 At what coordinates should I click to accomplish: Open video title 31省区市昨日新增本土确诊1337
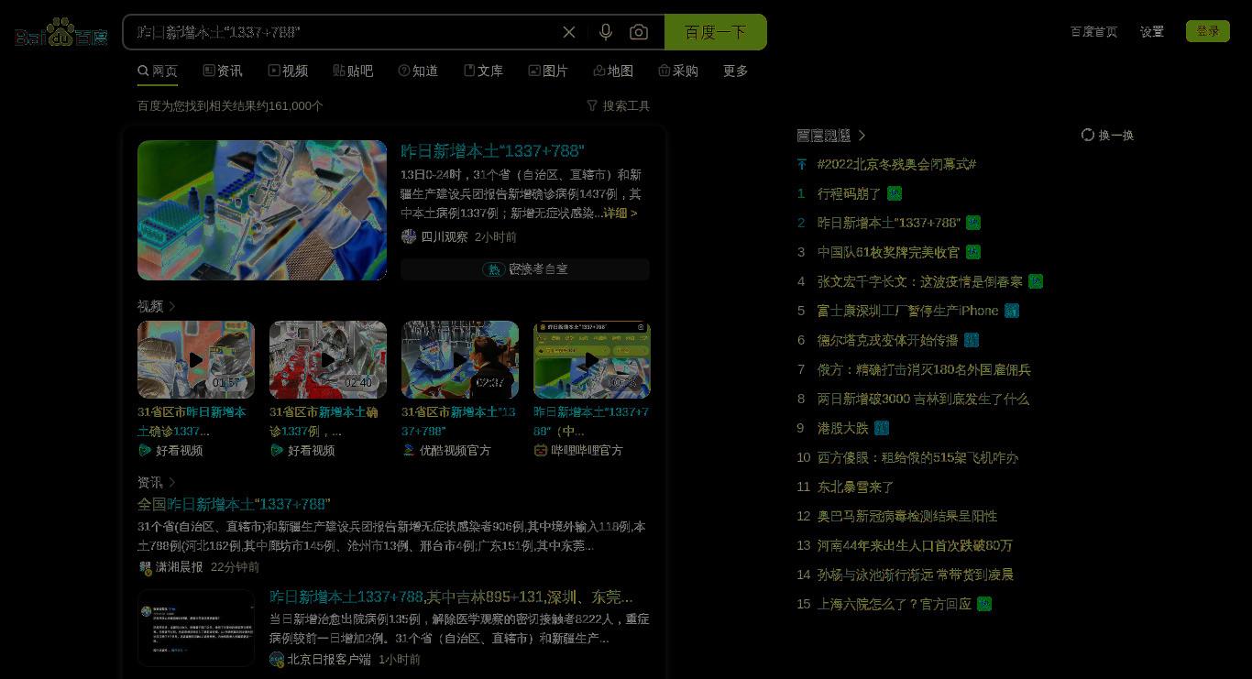coord(192,422)
